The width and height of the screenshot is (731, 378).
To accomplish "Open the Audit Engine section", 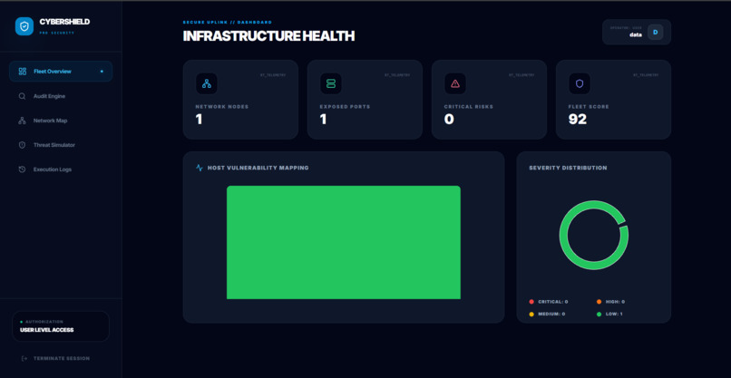I will (61, 96).
